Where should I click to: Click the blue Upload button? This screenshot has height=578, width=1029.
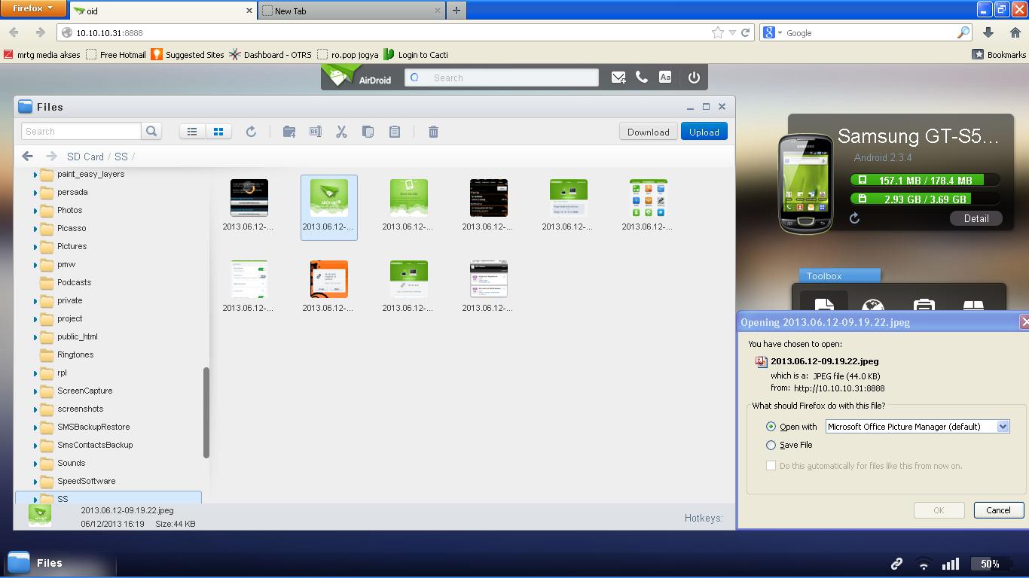(x=704, y=132)
